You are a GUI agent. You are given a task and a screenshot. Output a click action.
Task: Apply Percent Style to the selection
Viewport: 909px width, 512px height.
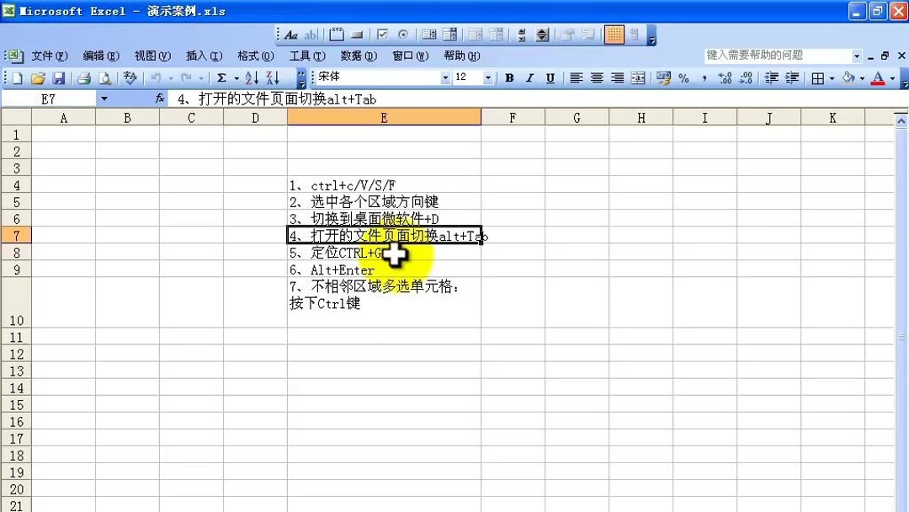(x=685, y=77)
